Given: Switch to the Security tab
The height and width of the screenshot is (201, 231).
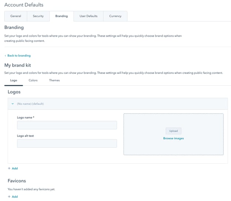Looking at the screenshot, I should (x=38, y=16).
